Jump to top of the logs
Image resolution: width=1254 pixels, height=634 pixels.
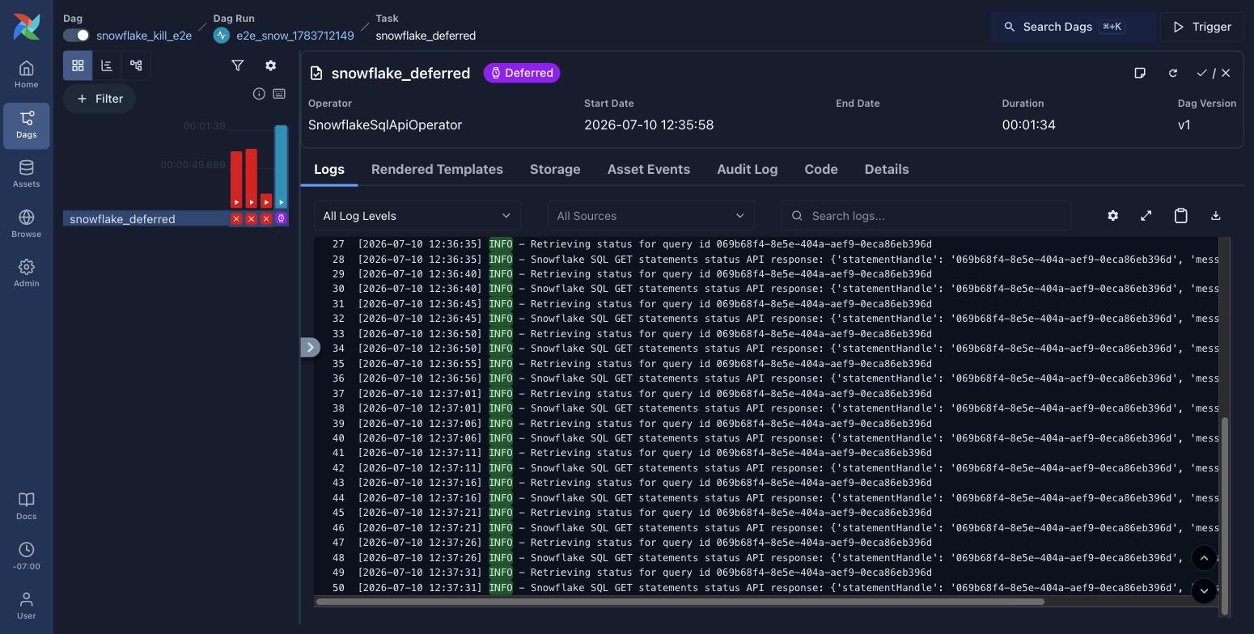pos(1204,558)
